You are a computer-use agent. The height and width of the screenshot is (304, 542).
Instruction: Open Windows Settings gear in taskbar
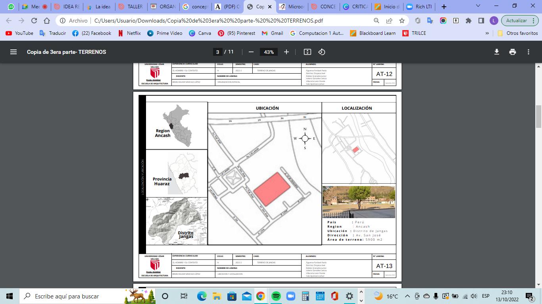[x=349, y=296]
